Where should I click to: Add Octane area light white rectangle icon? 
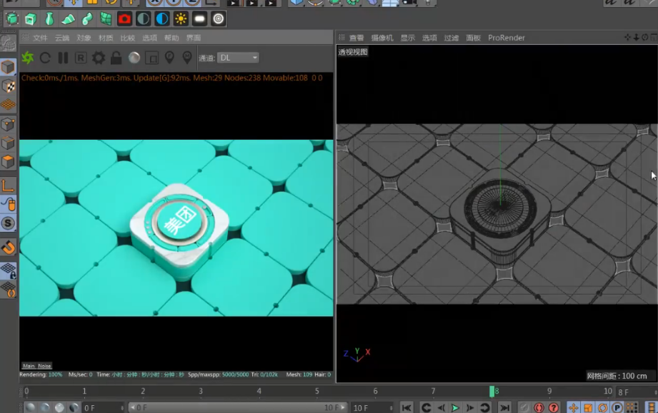coord(200,19)
